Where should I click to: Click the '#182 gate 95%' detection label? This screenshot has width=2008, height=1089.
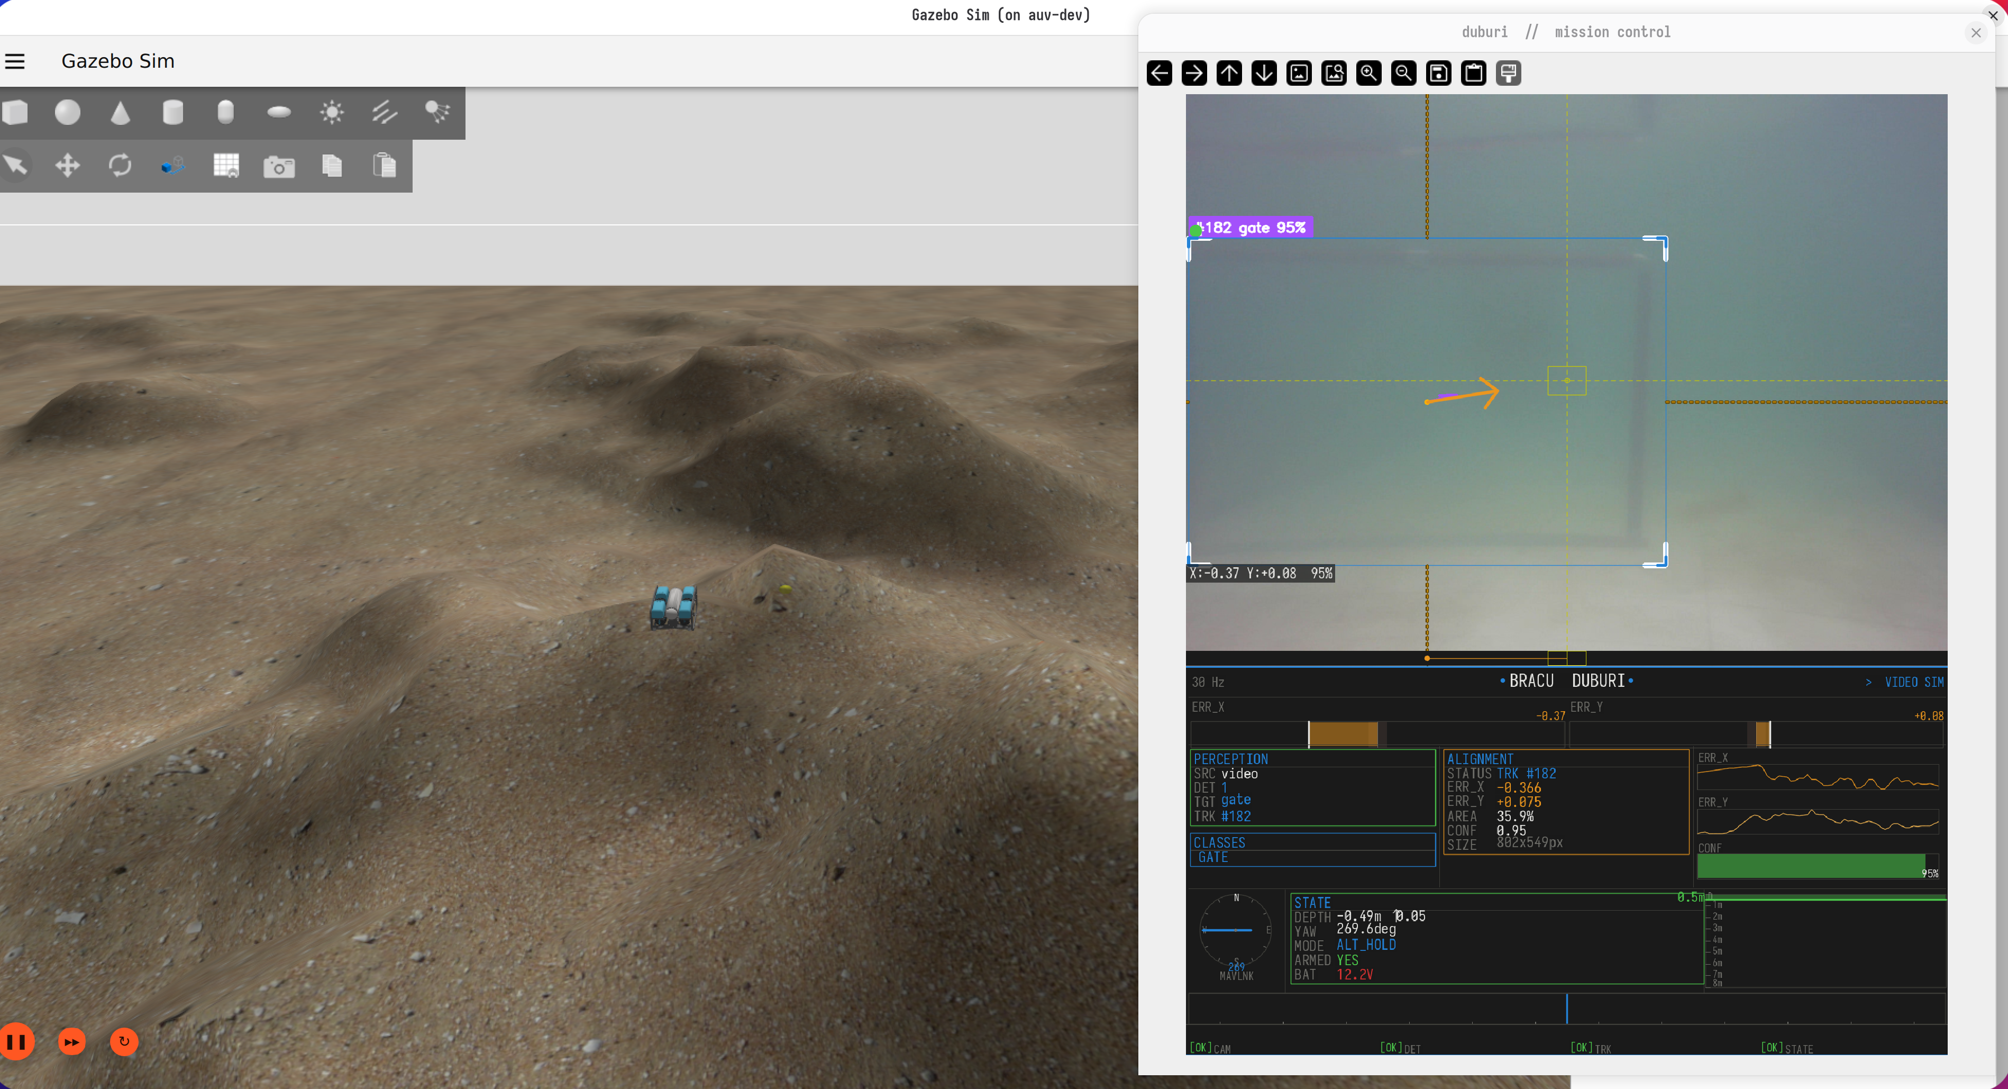pos(1251,228)
